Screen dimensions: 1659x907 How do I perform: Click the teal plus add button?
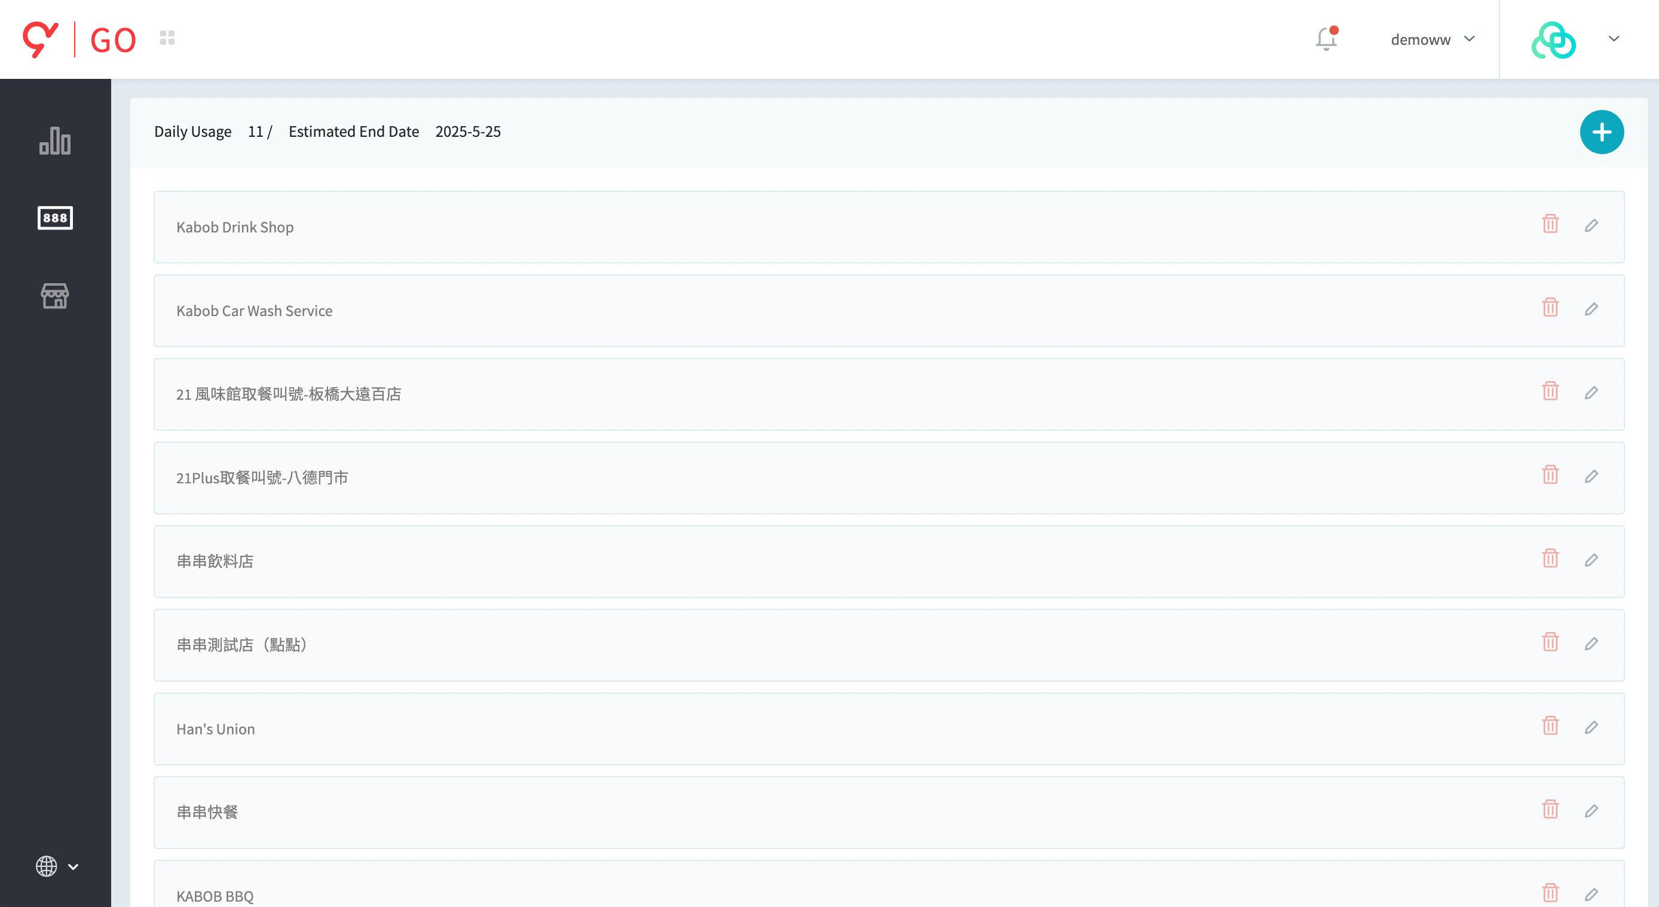[x=1602, y=132]
